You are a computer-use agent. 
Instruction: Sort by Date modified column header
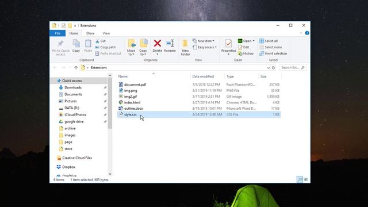tap(203, 76)
